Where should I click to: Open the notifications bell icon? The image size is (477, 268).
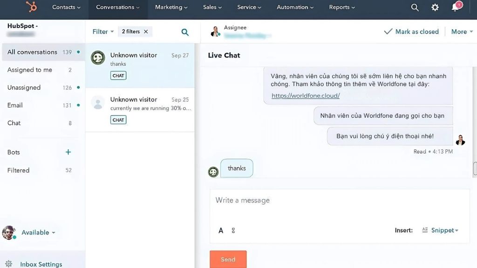(455, 7)
